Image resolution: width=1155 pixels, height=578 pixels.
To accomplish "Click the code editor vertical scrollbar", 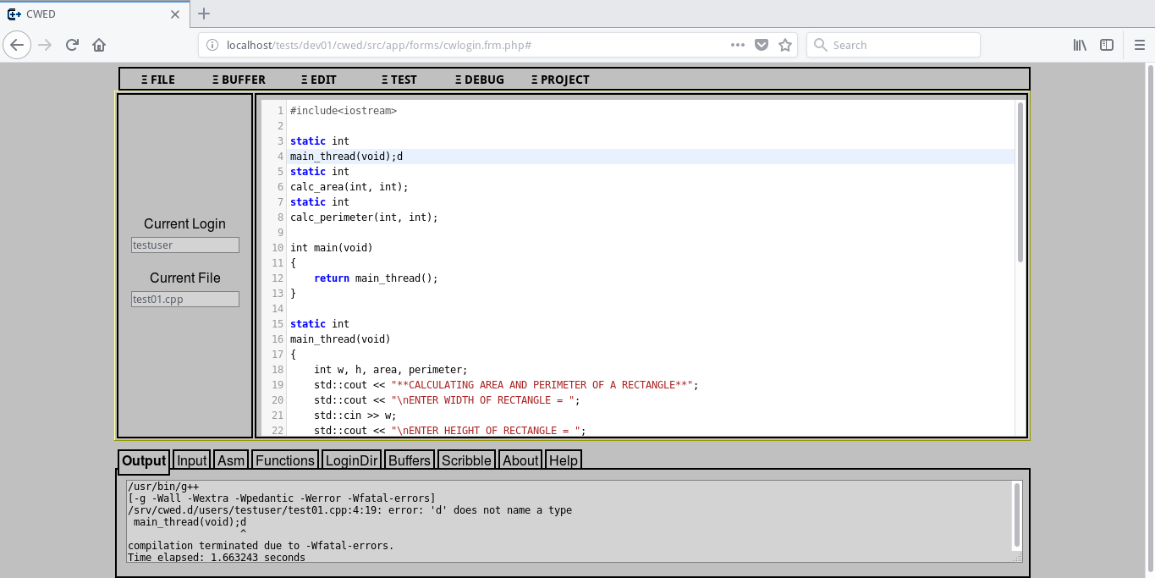I will tap(1020, 182).
